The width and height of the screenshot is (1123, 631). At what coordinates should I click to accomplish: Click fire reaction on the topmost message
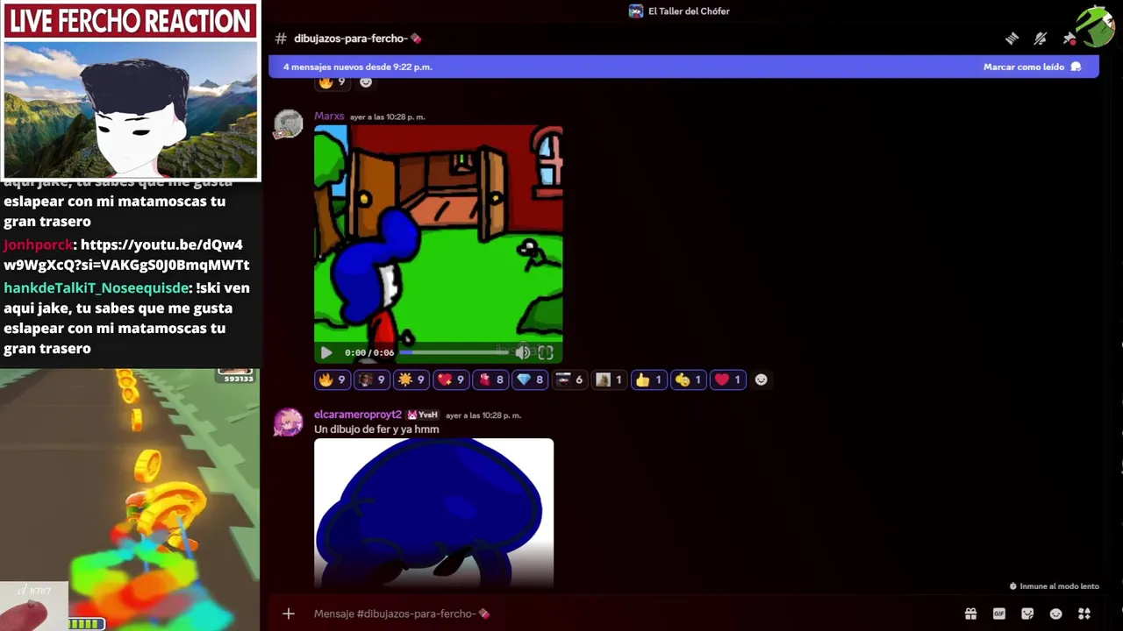pyautogui.click(x=332, y=82)
